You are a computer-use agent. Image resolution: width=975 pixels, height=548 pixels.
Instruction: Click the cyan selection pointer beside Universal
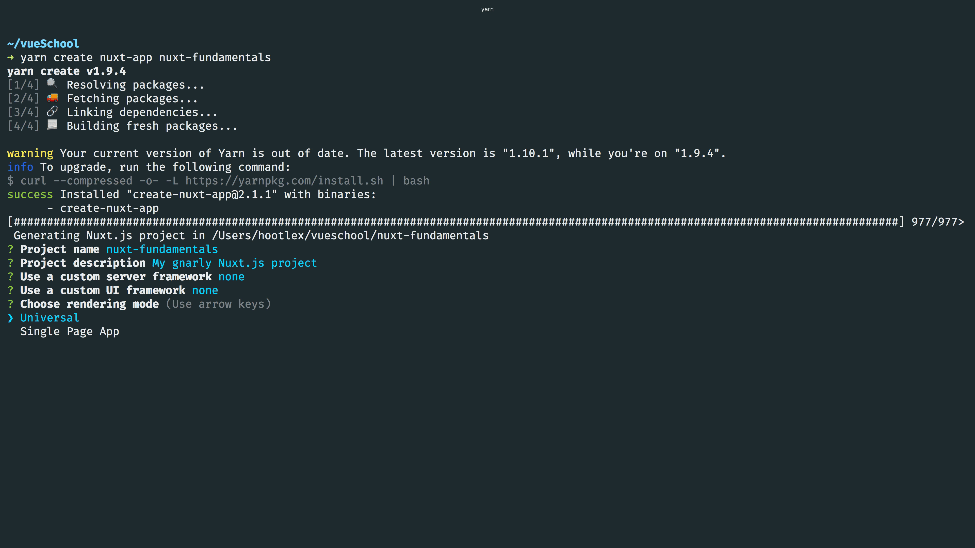(11, 318)
